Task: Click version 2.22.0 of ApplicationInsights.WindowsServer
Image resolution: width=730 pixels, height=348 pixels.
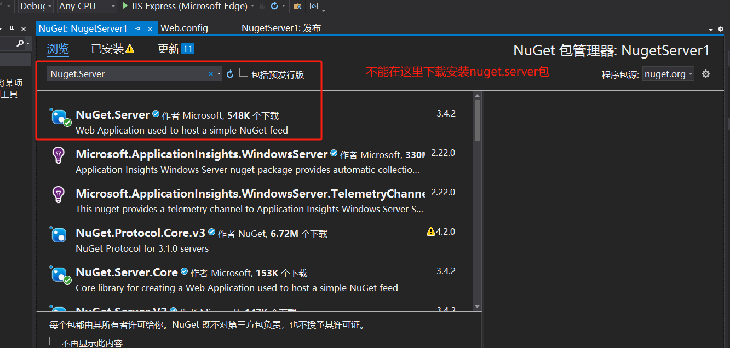Action: [x=443, y=153]
